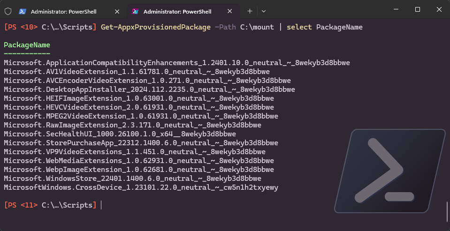450x231 pixels.
Task: Switch to the first Administrator: PowerShell tab
Action: (x=70, y=11)
